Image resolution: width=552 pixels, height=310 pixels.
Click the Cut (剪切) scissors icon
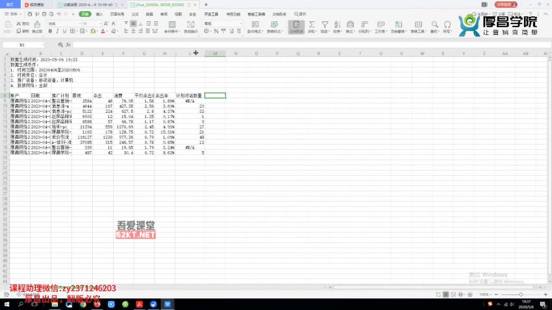point(19,23)
